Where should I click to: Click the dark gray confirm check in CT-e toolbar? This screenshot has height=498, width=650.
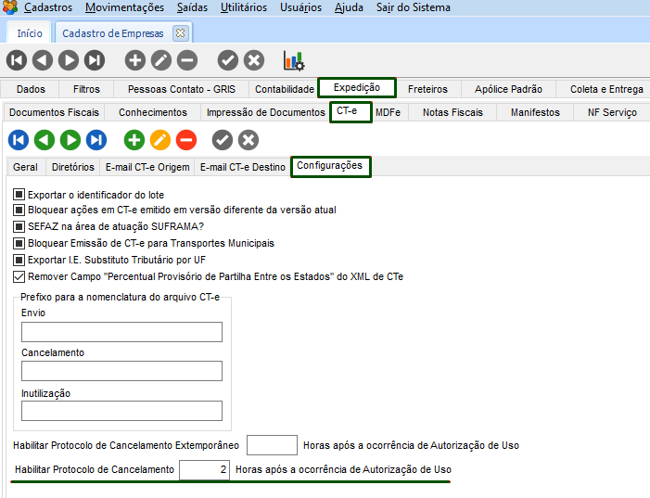click(223, 140)
